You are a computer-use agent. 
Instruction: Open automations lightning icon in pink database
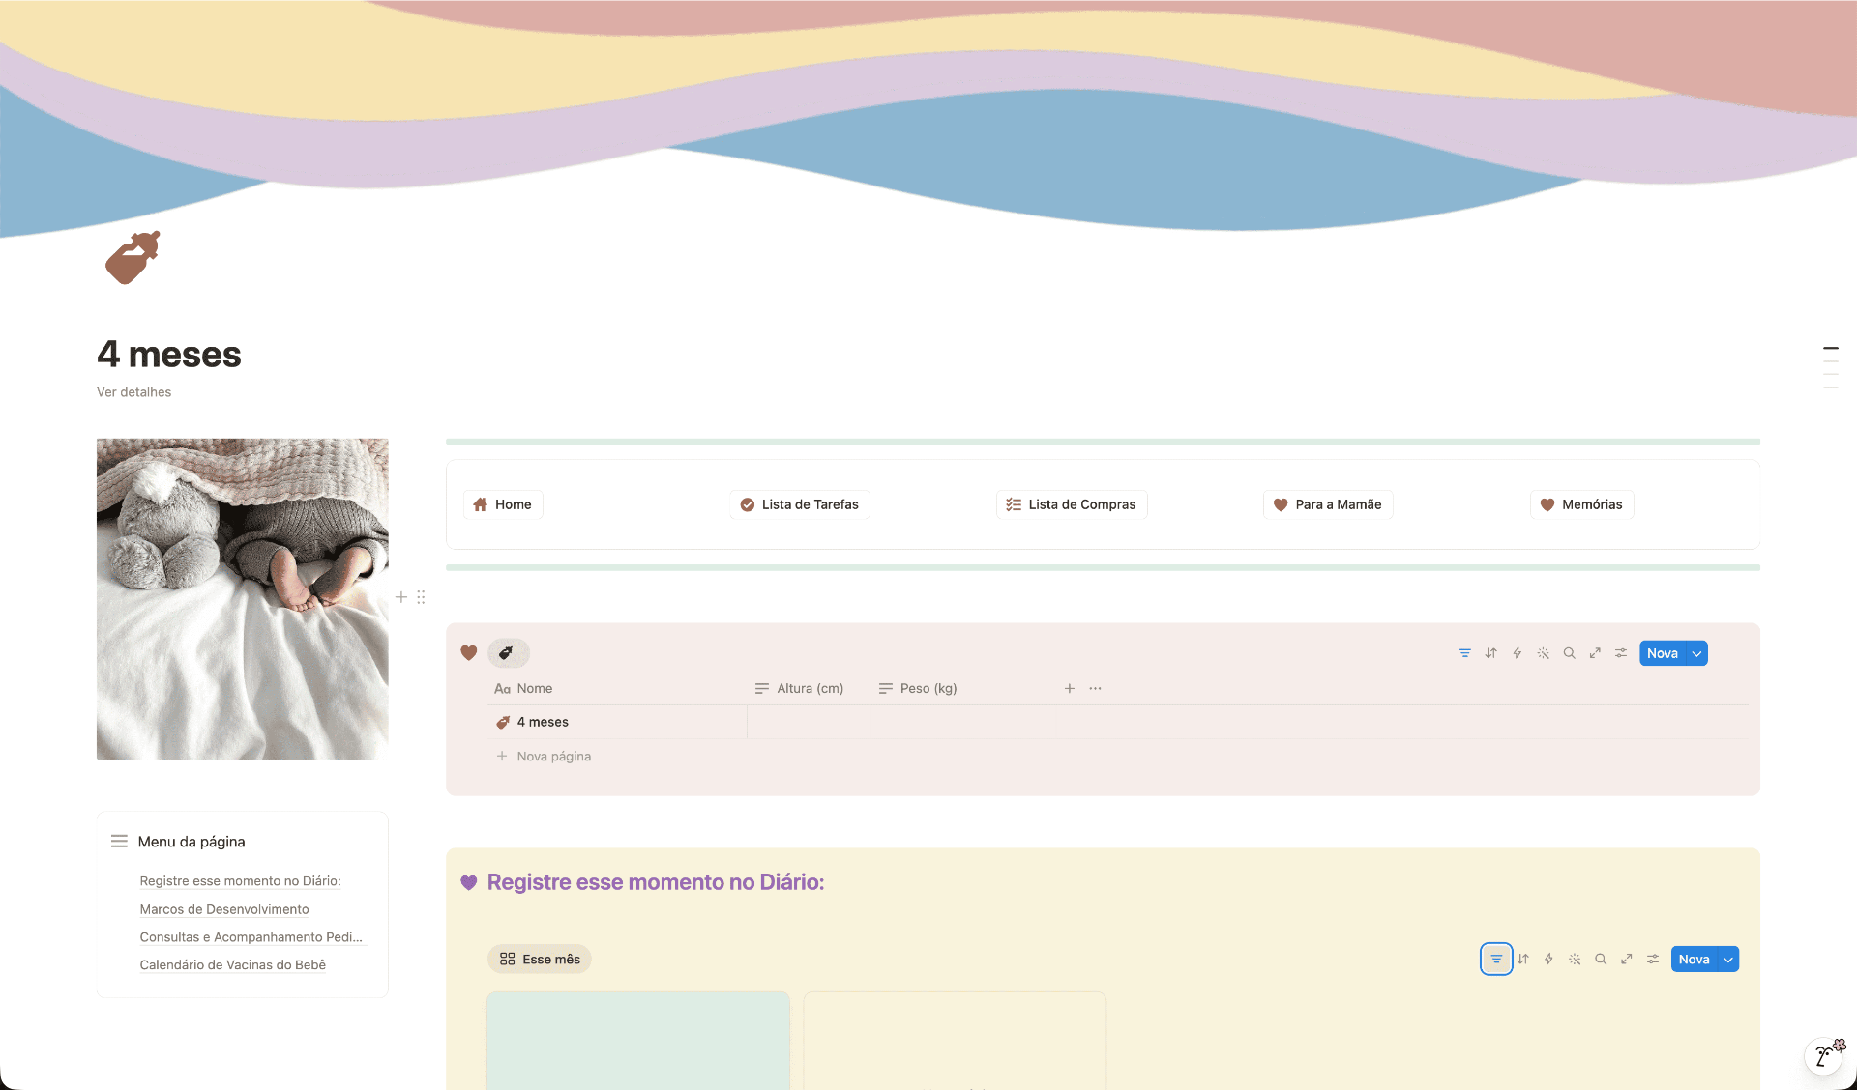point(1518,653)
